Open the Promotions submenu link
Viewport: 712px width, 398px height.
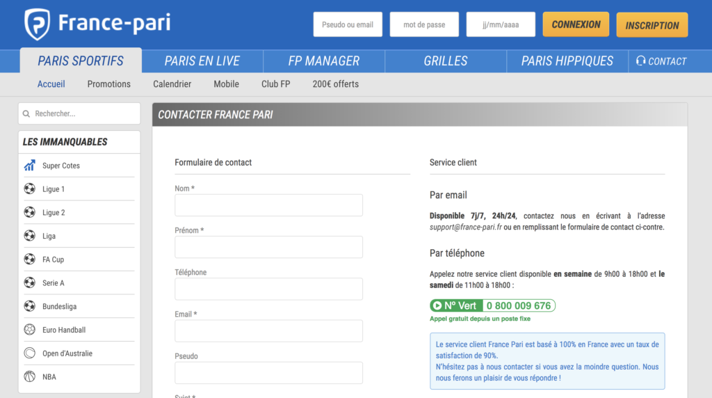(x=109, y=84)
